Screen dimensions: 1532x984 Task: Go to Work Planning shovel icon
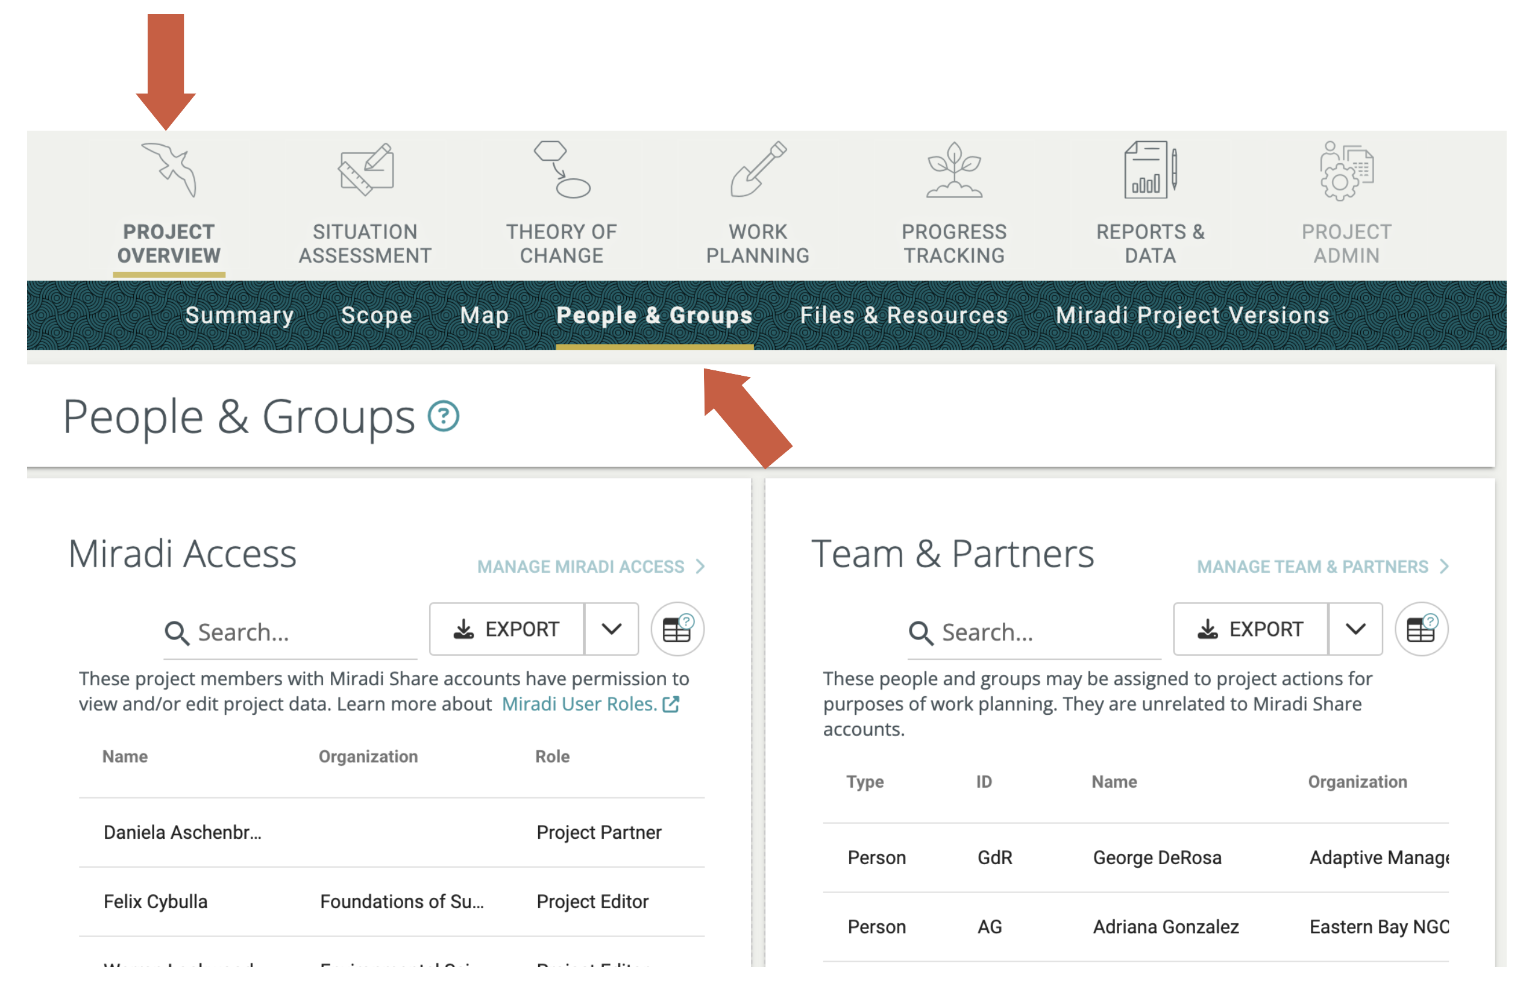point(758,170)
